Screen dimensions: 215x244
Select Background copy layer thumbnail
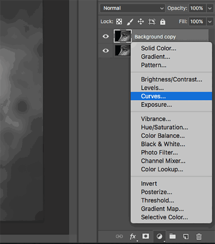[123, 36]
